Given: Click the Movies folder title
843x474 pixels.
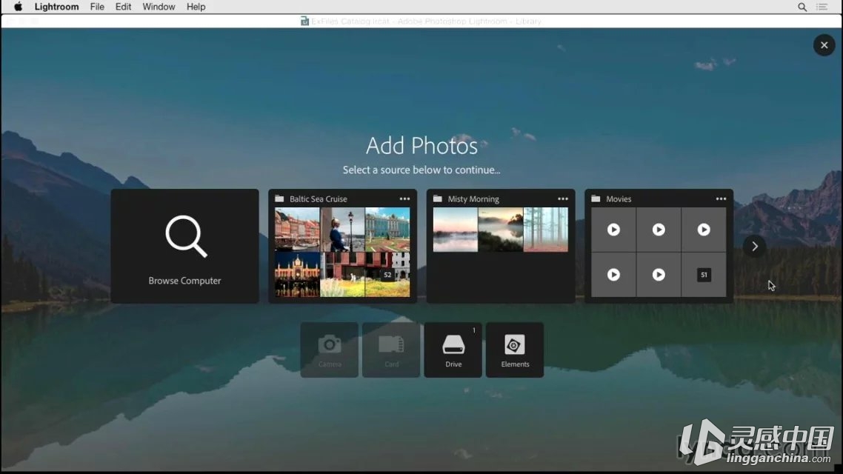Looking at the screenshot, I should pos(619,198).
